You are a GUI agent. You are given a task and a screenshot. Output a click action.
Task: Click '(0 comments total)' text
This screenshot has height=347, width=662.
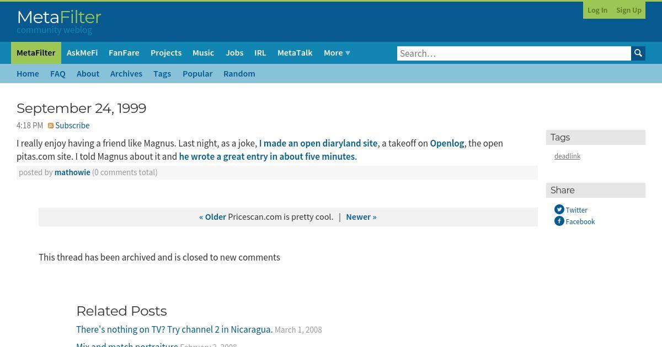pyautogui.click(x=125, y=172)
